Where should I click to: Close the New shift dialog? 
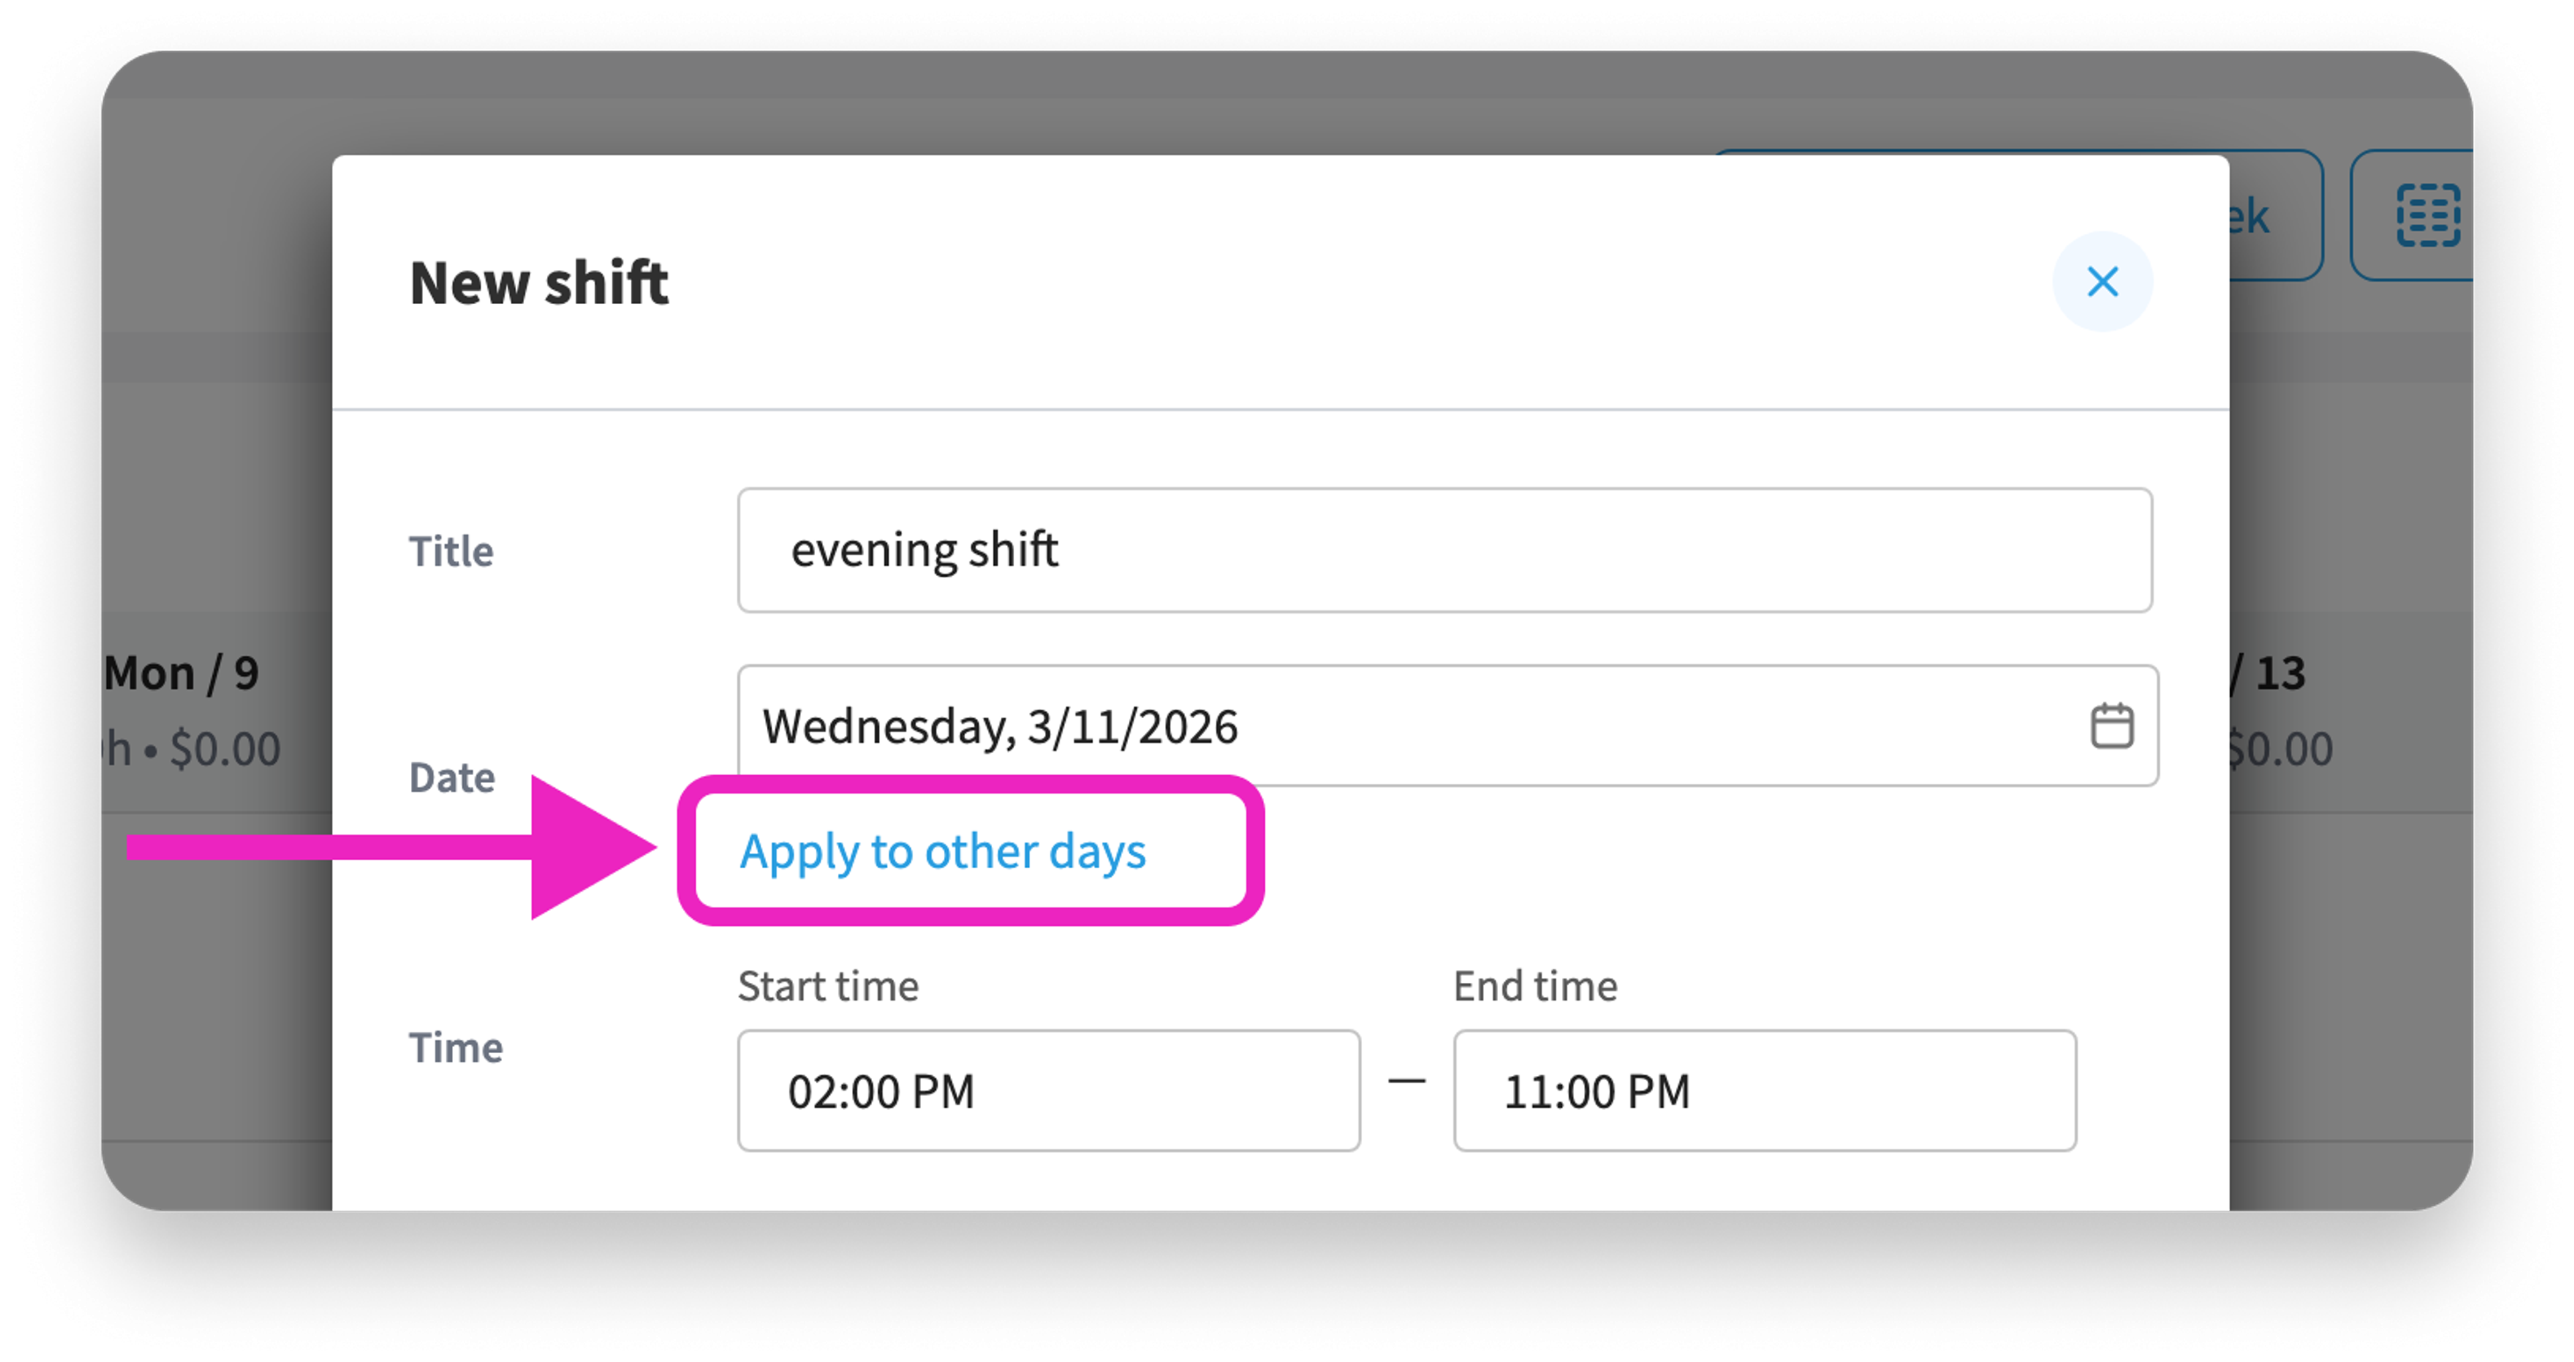[x=2101, y=281]
